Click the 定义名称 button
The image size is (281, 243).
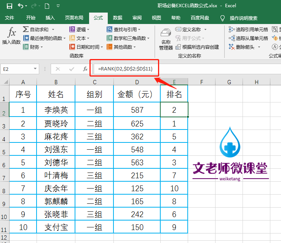pyautogui.click(x=188, y=29)
